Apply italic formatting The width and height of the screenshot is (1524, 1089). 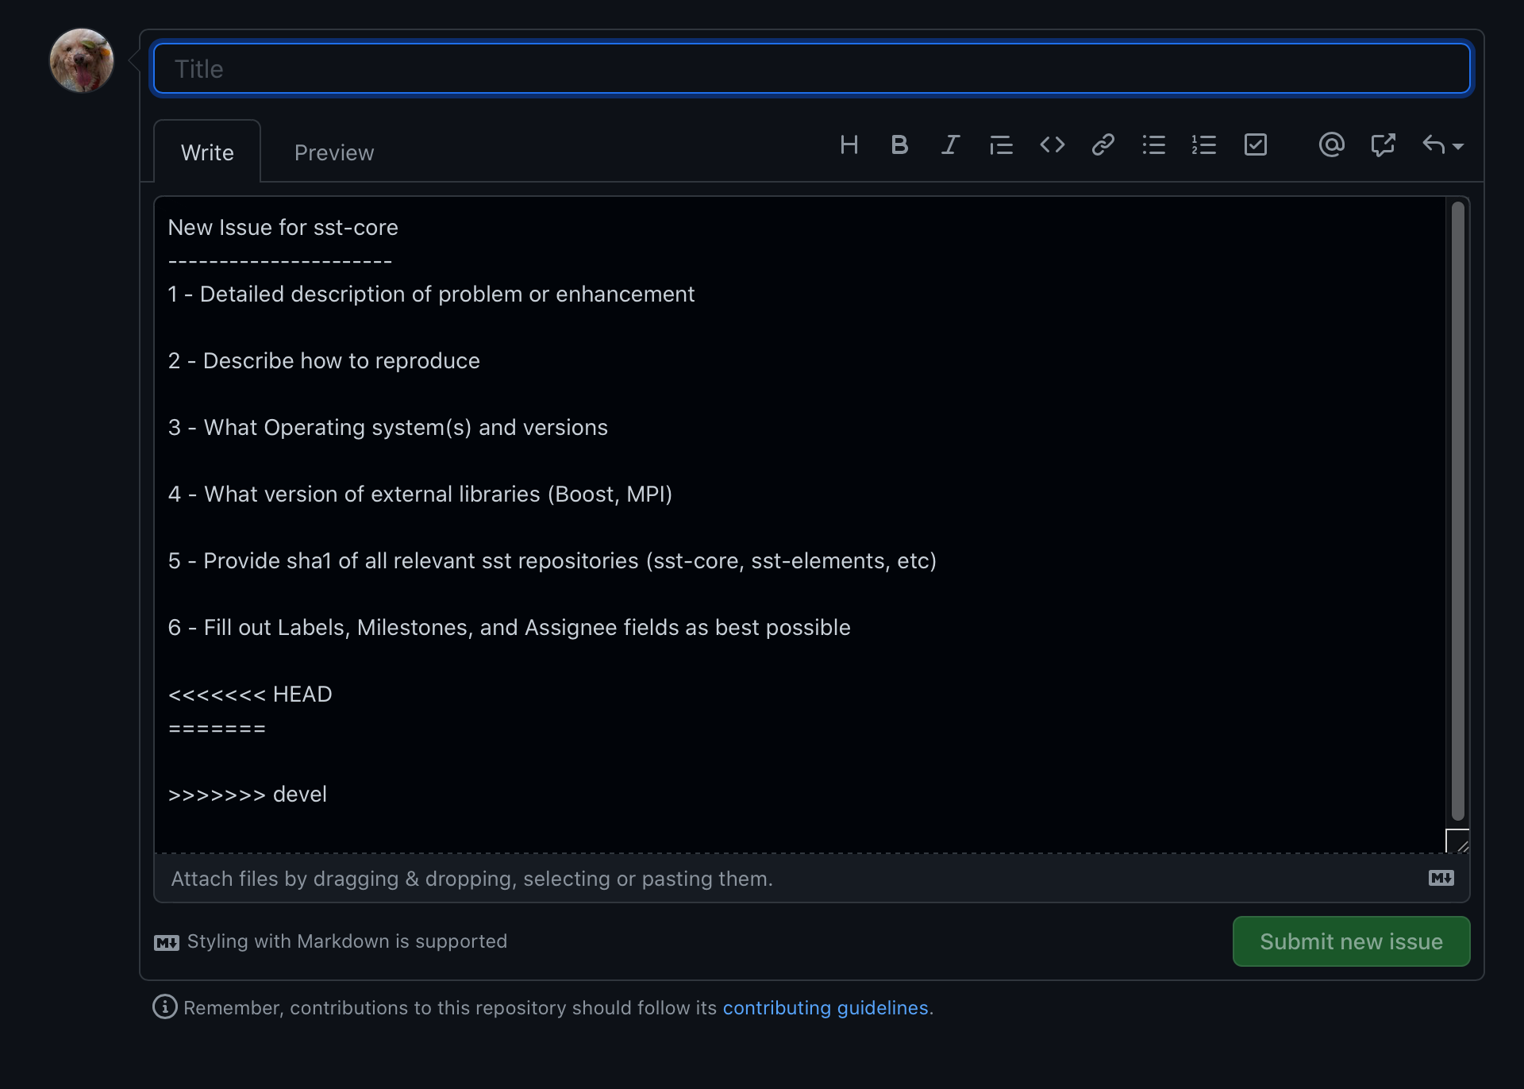[x=950, y=144]
